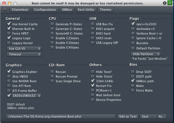Check the EHCI acquire option
The width and height of the screenshot is (174, 123).
pyautogui.click(x=92, y=29)
